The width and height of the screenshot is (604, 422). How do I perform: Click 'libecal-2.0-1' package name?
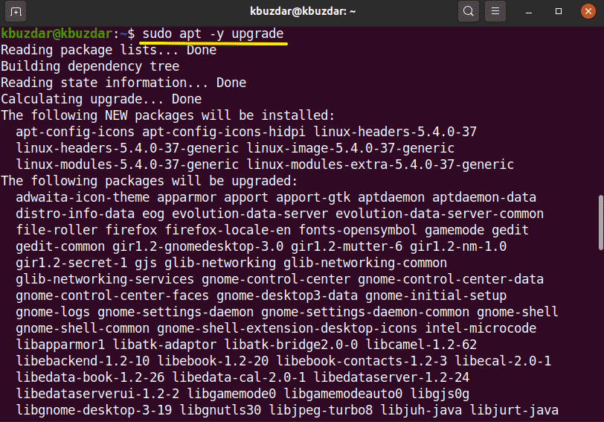click(x=503, y=361)
